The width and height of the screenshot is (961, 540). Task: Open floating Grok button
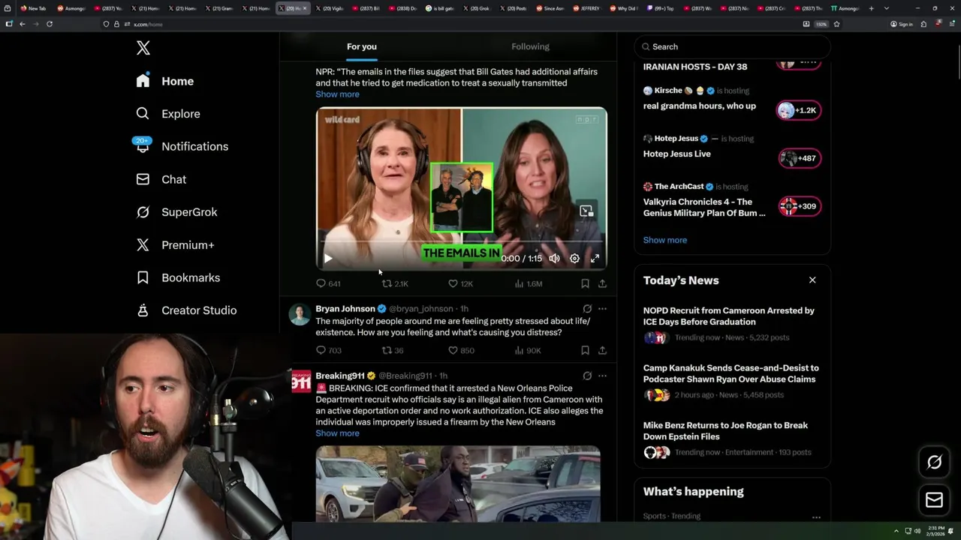pyautogui.click(x=934, y=462)
